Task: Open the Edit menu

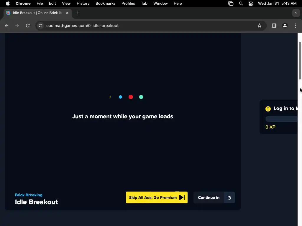Action: point(52,4)
